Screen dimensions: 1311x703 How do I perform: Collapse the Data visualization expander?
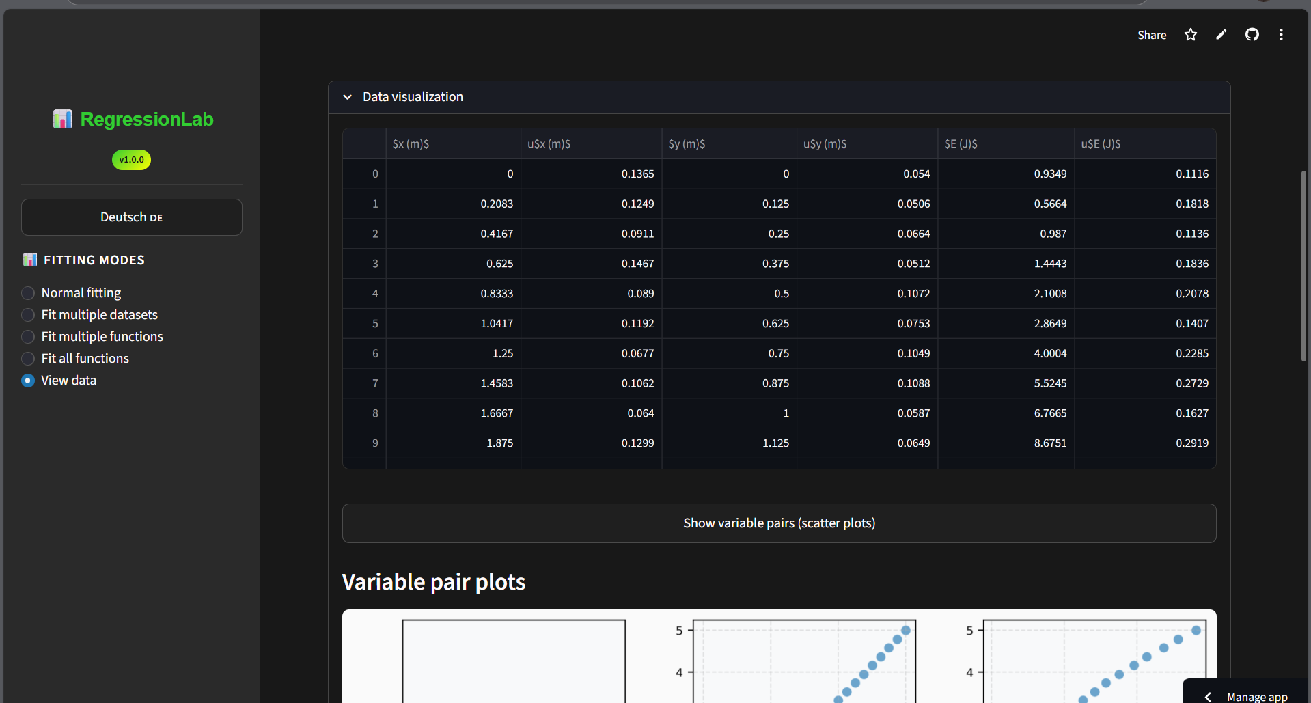(779, 97)
